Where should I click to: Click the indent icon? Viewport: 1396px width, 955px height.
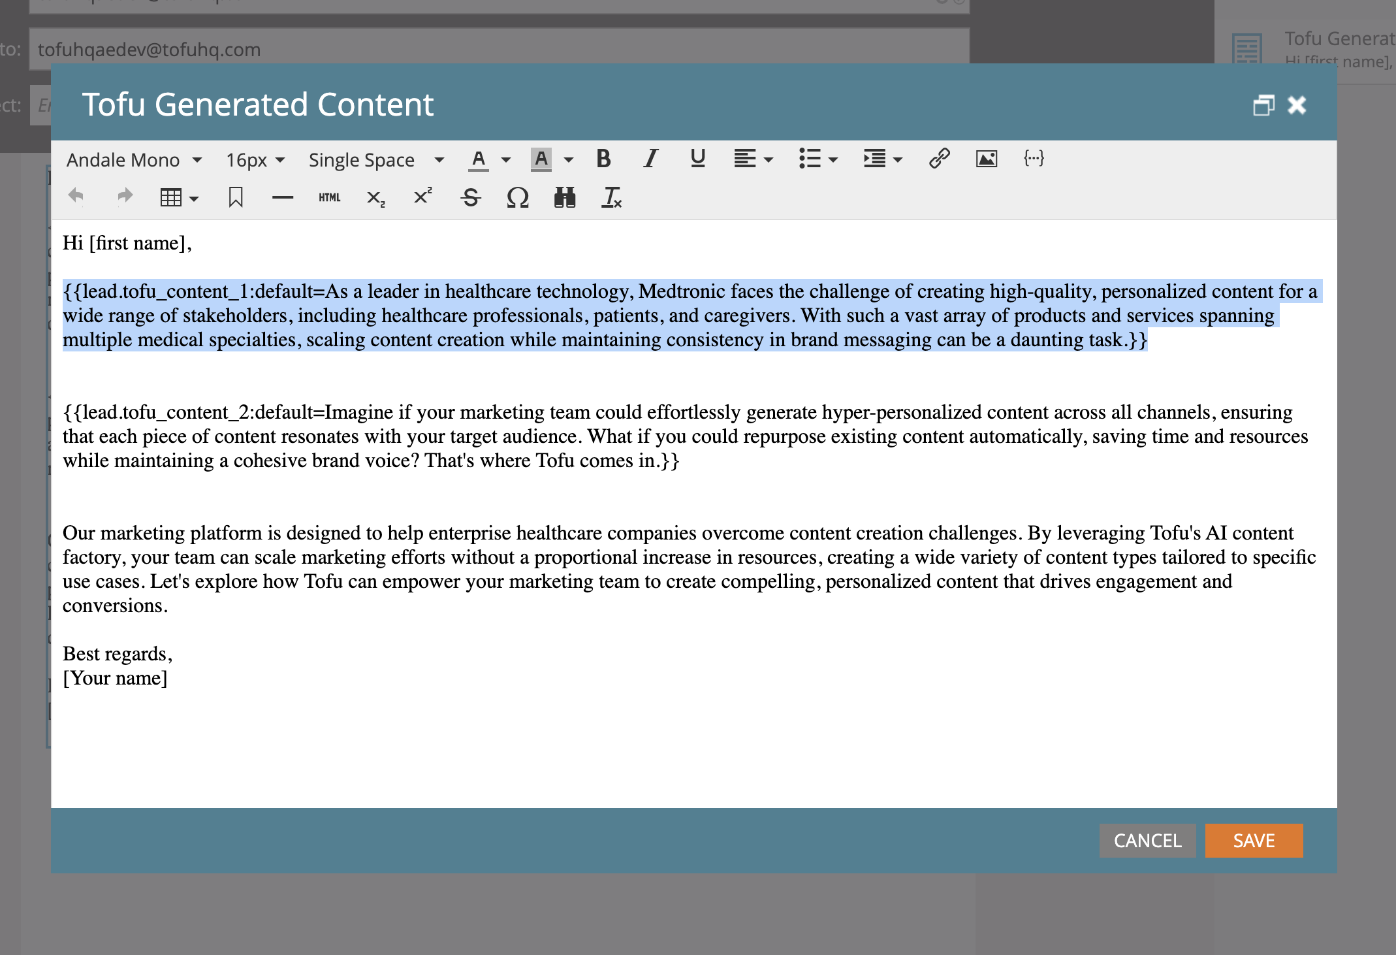[874, 159]
